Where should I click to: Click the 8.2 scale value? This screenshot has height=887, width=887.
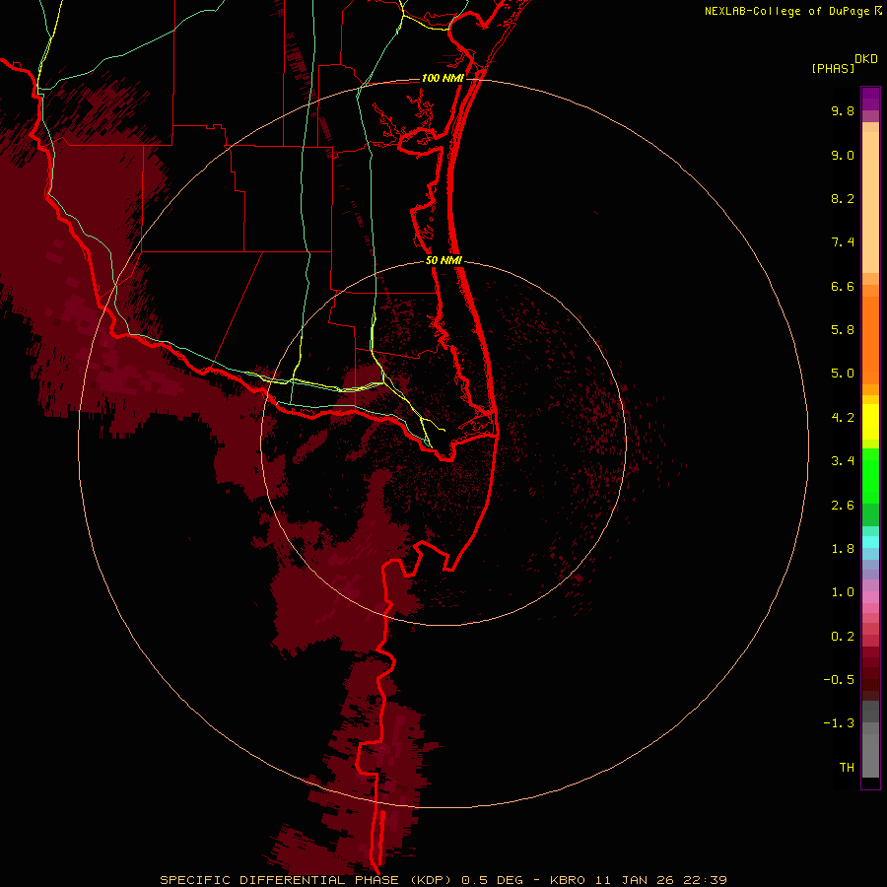pos(843,198)
